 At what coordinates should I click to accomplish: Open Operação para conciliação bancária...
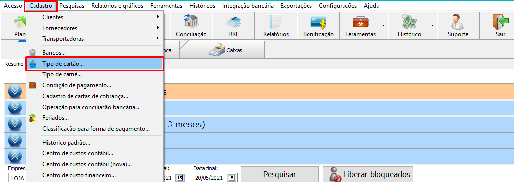(x=95, y=107)
